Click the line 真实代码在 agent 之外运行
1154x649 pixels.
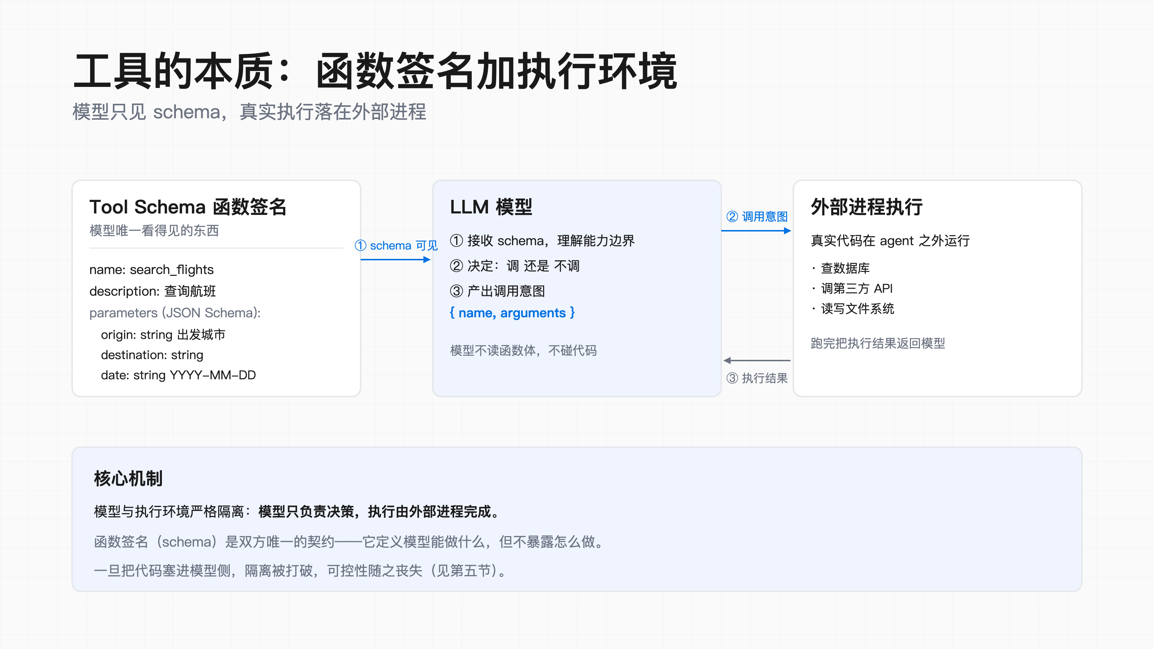tap(890, 240)
